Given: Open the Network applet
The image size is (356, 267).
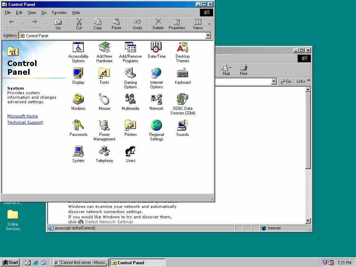Looking at the screenshot, I should (x=156, y=102).
